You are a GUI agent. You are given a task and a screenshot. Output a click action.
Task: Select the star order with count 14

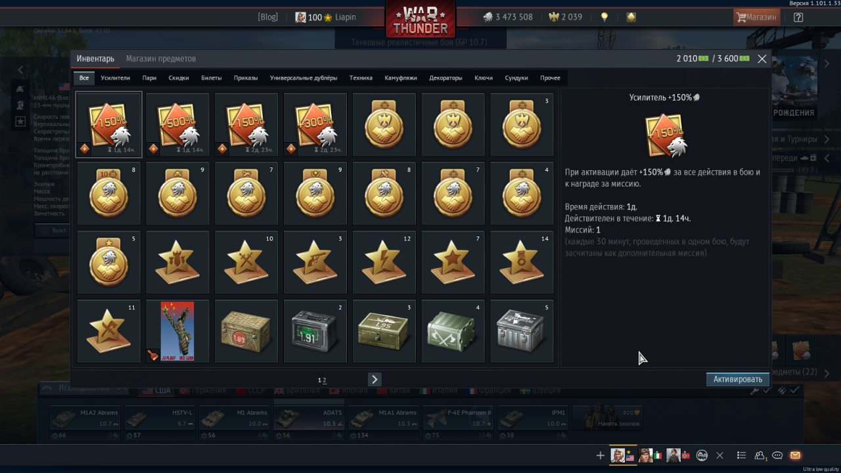tap(522, 262)
